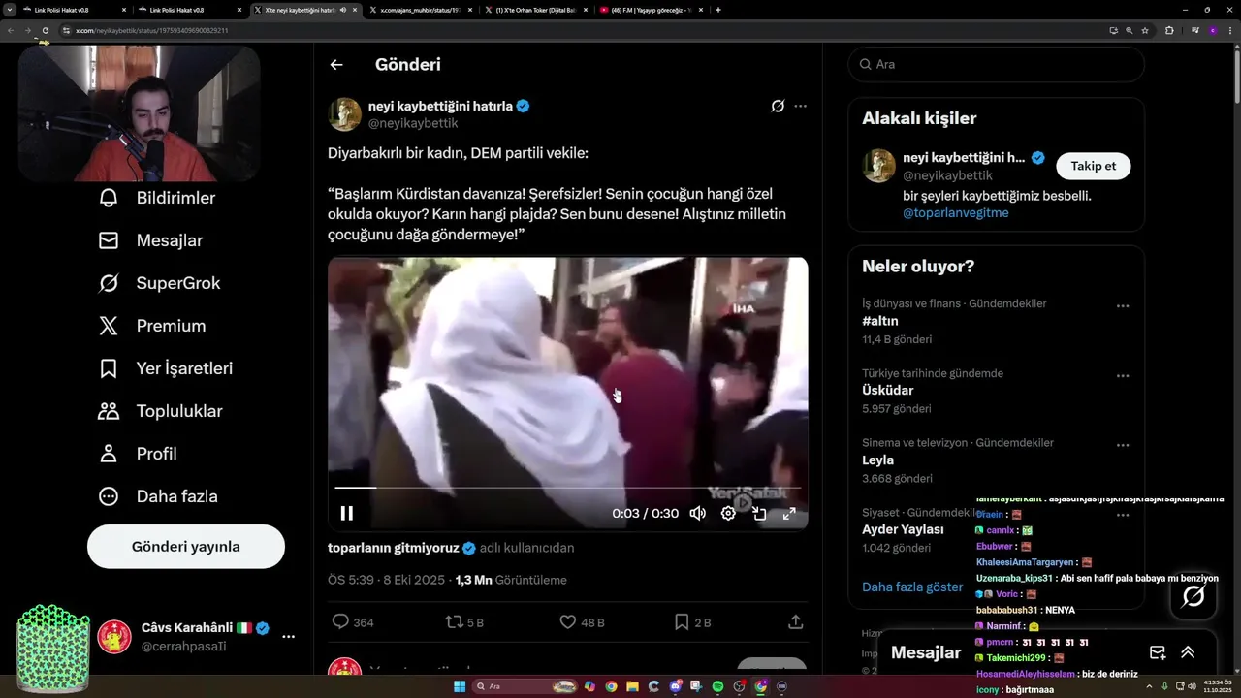Expand the video to fullscreen

pyautogui.click(x=789, y=513)
